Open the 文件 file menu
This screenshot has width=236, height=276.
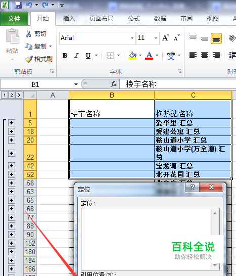pos(14,19)
